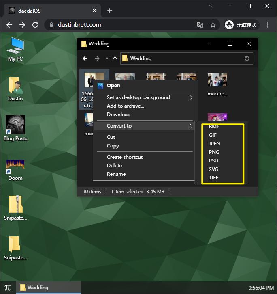Expand Set as desktop background submenu
This screenshot has width=277, height=294.
(145, 97)
